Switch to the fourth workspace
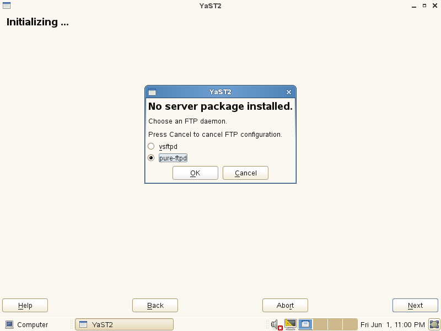Viewport: 441px width, 331px height. click(x=350, y=324)
